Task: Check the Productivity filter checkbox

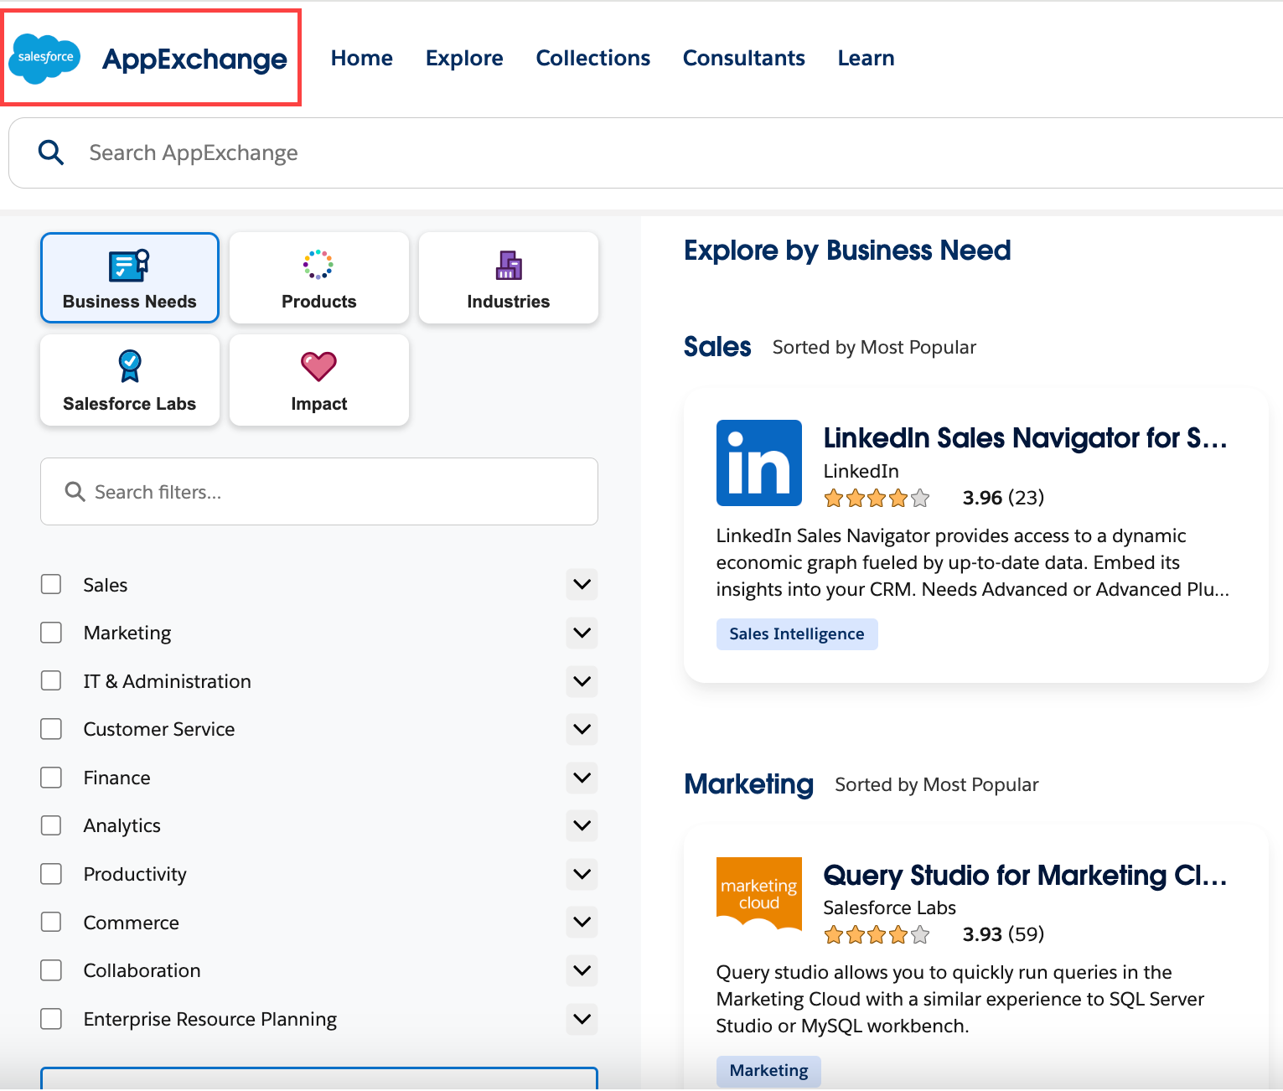Action: pyautogui.click(x=51, y=874)
